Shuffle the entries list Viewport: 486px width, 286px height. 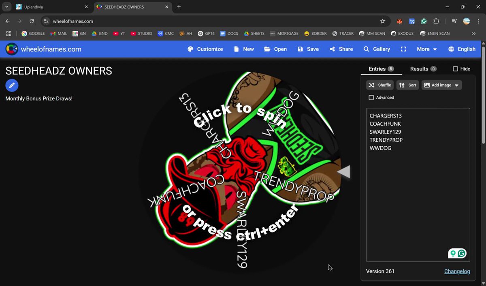380,85
